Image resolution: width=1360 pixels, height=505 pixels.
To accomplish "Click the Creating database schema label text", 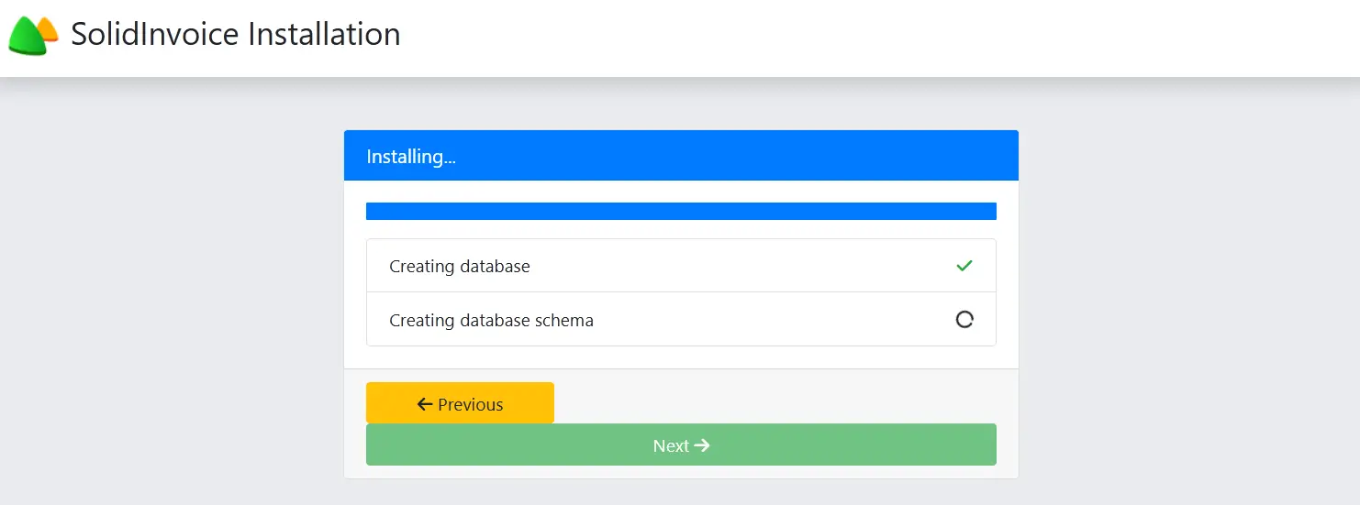I will click(491, 321).
